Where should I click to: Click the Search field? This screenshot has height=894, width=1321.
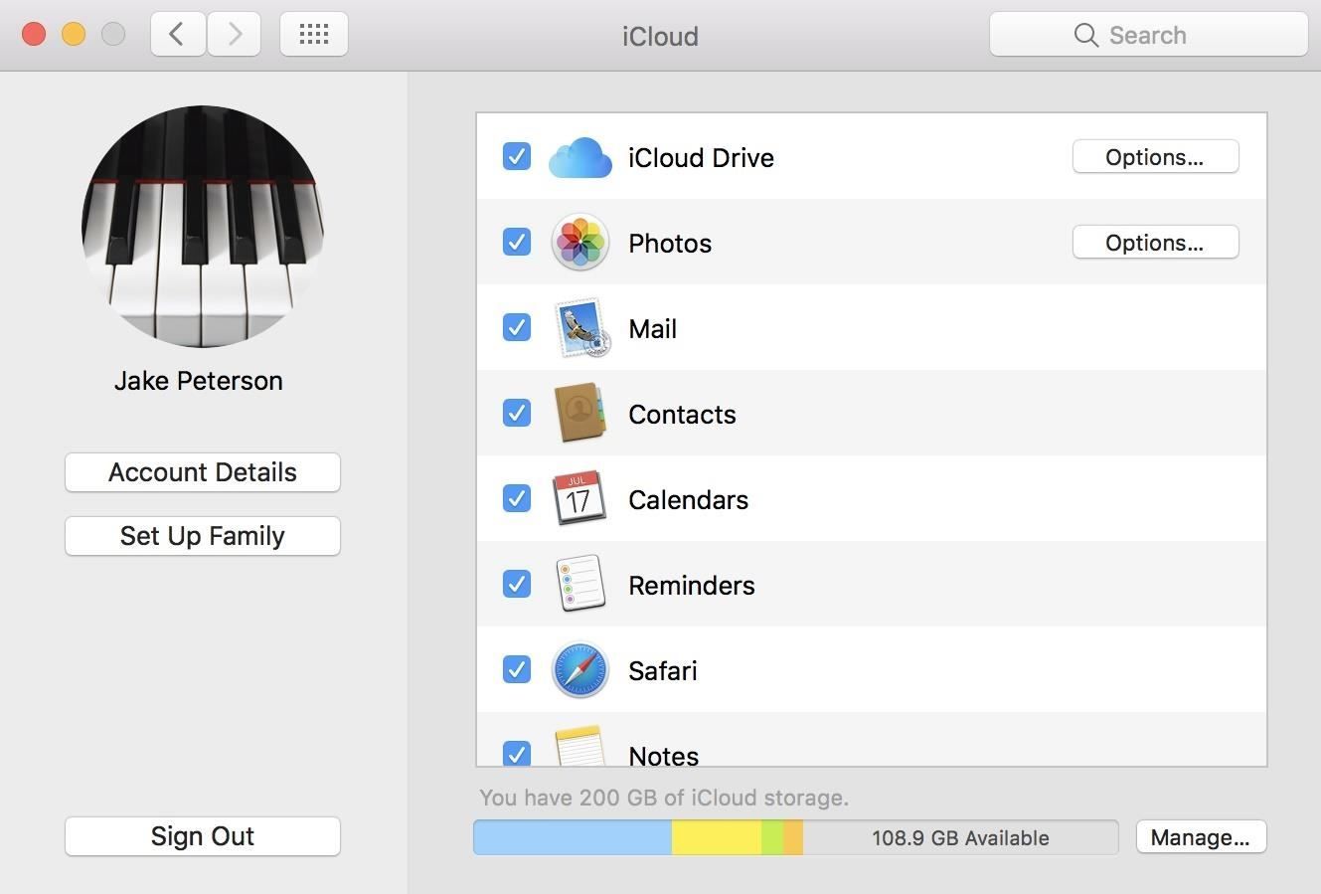(x=1148, y=35)
